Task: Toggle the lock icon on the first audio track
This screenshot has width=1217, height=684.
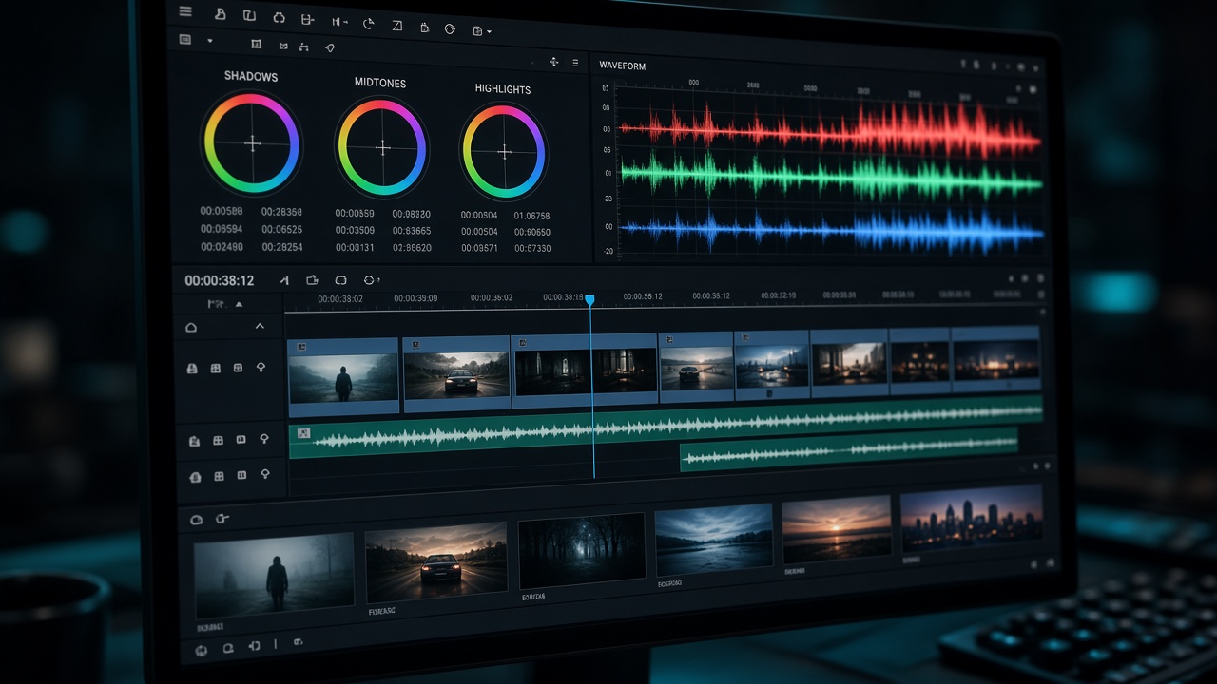Action: [194, 441]
